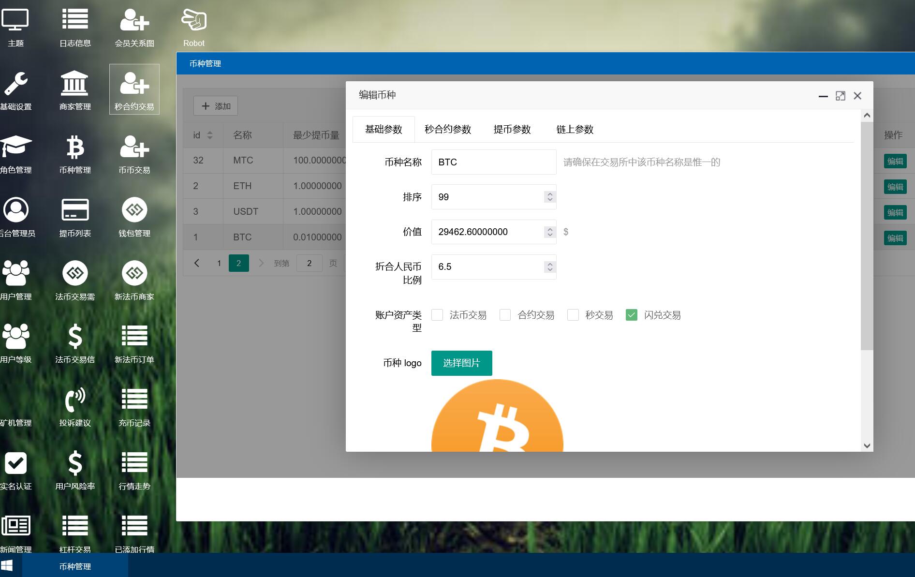Open the 日志信息 log icon
Image resolution: width=915 pixels, height=577 pixels.
pyautogui.click(x=75, y=28)
